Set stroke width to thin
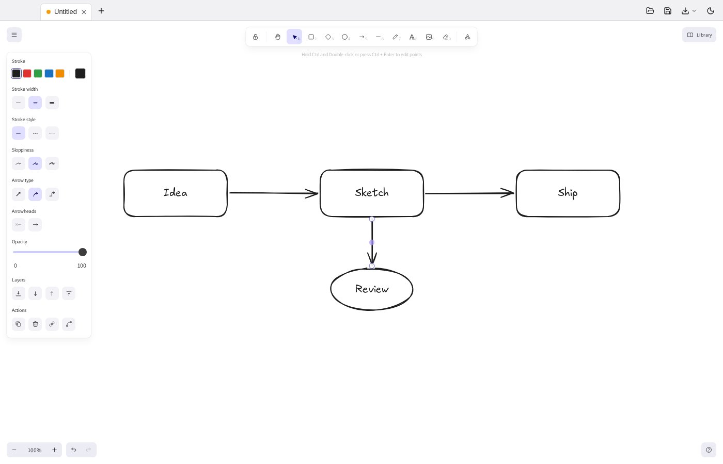 click(19, 103)
